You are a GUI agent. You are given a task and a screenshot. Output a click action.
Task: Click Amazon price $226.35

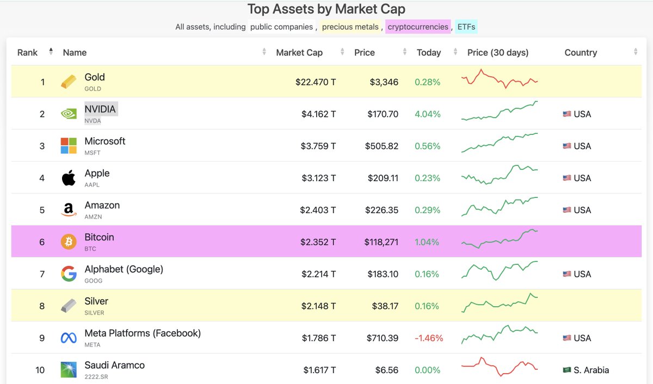point(383,210)
